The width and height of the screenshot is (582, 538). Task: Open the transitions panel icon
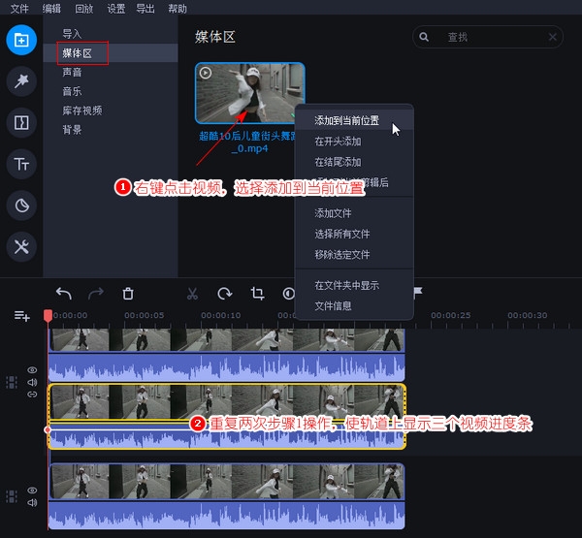(x=21, y=122)
